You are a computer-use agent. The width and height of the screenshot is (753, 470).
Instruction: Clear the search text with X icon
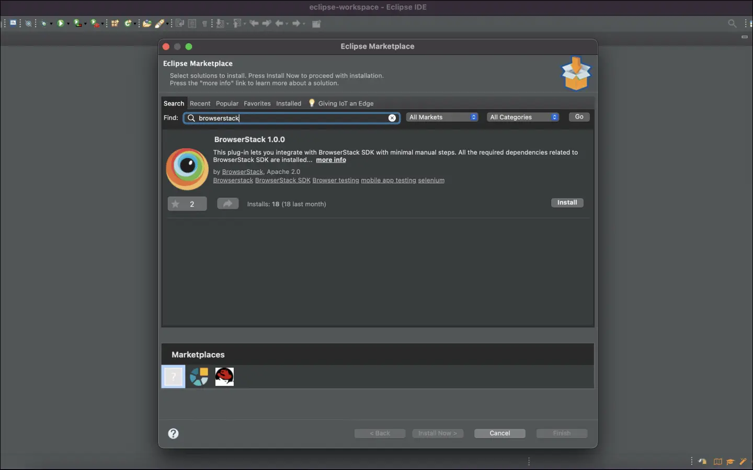392,118
